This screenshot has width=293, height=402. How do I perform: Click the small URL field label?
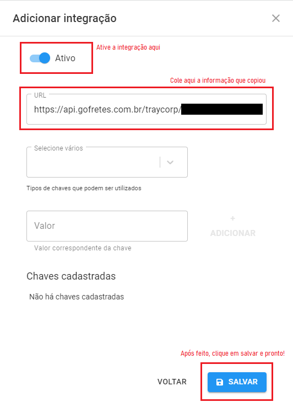click(x=40, y=95)
